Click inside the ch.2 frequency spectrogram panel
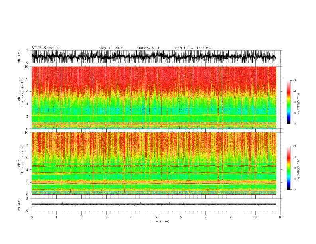This screenshot has width=316, height=244. point(154,163)
